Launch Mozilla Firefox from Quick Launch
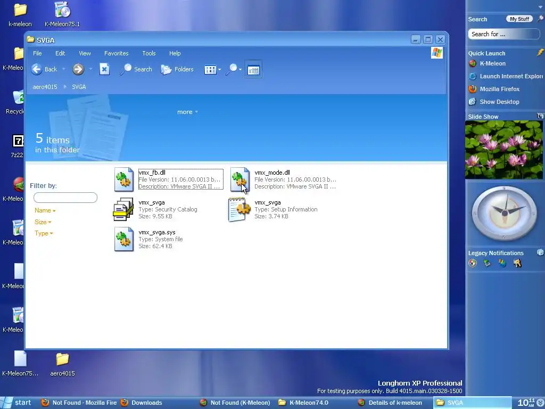 click(494, 89)
